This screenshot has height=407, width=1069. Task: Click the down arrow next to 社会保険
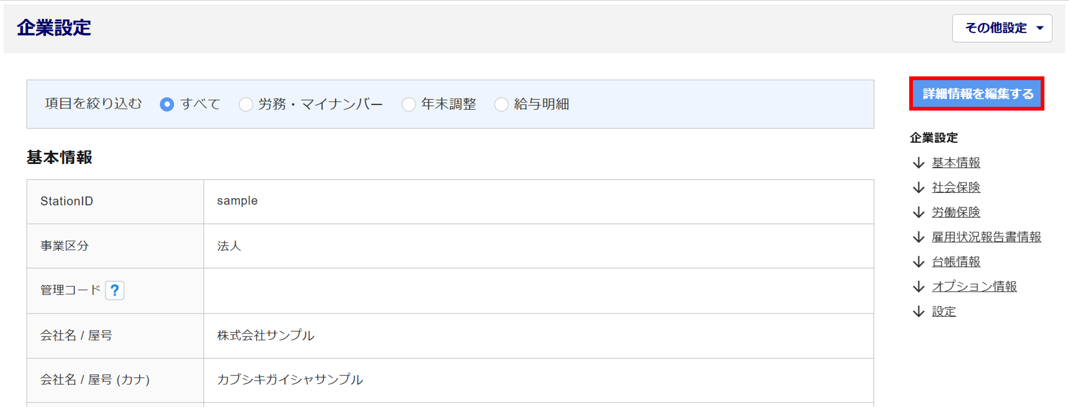[x=919, y=187]
